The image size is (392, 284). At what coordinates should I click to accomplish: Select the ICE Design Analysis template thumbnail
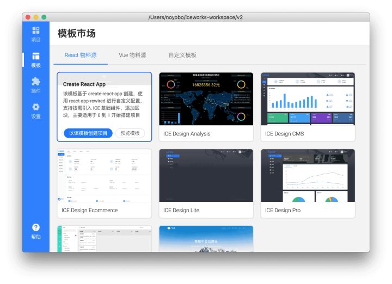pyautogui.click(x=206, y=99)
